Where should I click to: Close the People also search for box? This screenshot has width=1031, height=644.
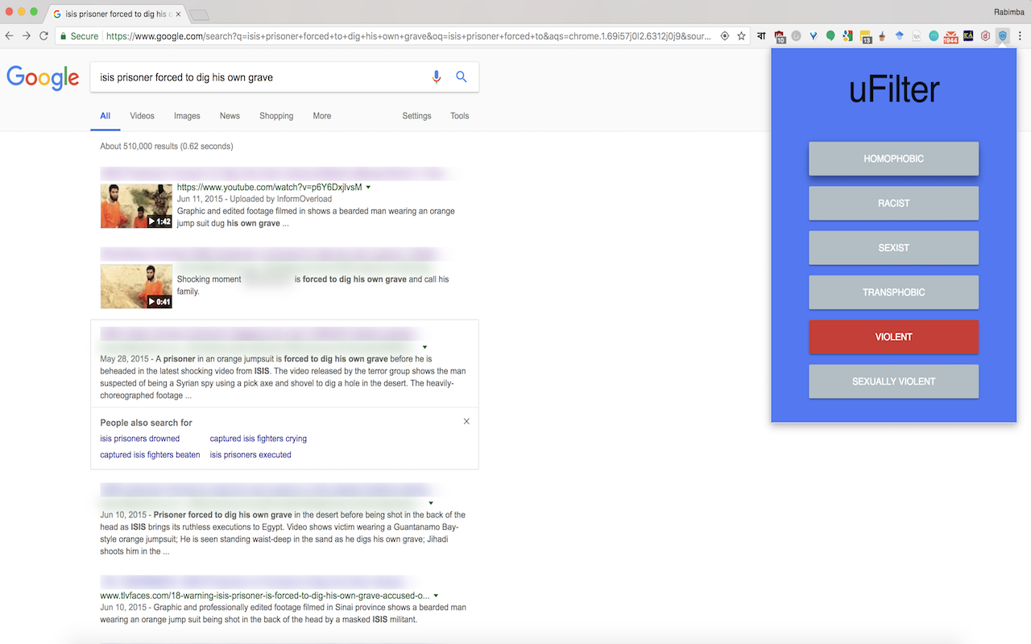[x=466, y=421]
